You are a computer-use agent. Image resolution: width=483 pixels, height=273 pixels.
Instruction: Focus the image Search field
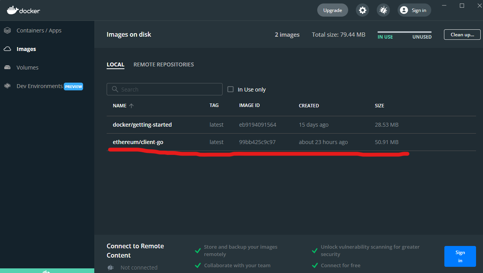(x=165, y=89)
